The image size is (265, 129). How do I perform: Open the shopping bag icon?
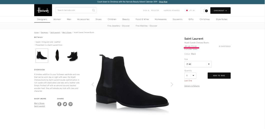205,10
